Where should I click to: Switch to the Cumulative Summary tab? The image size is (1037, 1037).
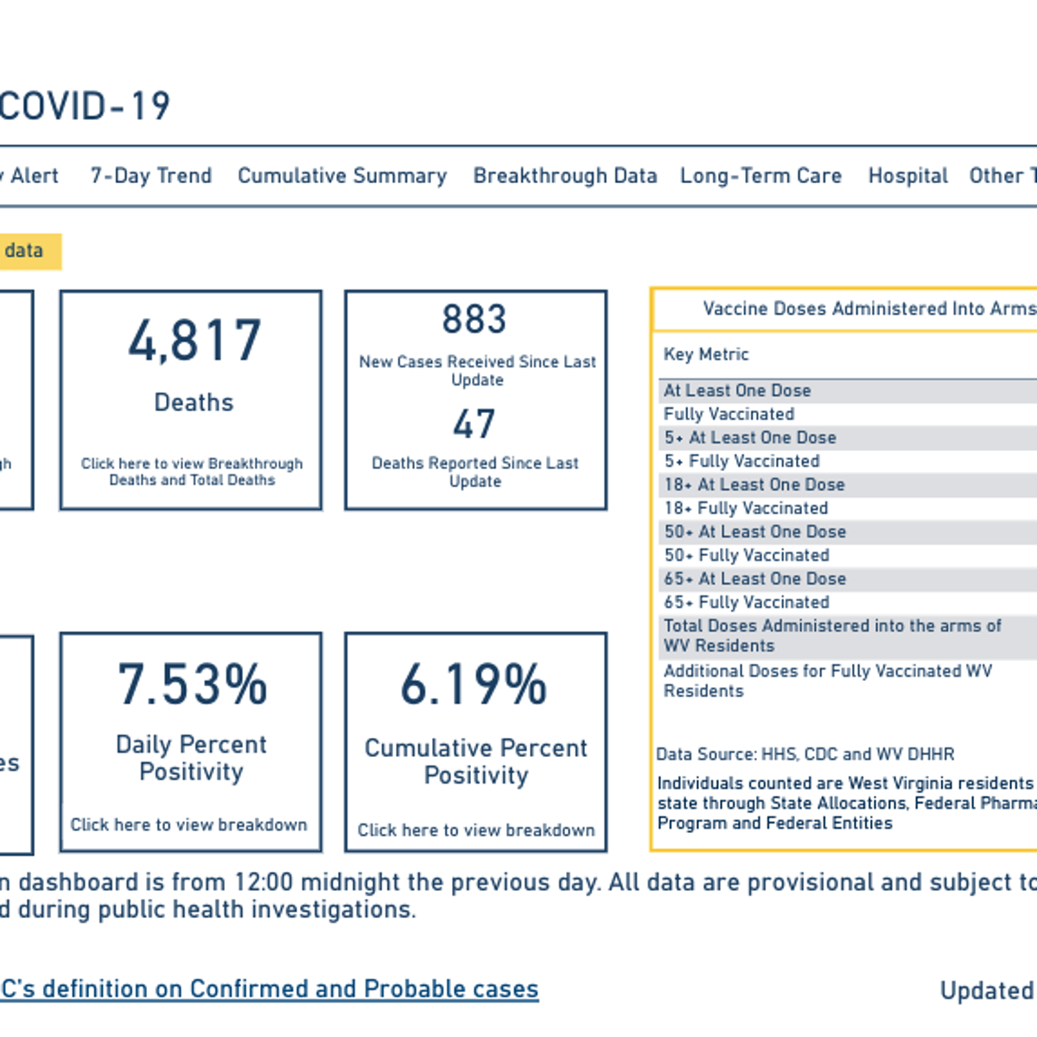tap(342, 176)
